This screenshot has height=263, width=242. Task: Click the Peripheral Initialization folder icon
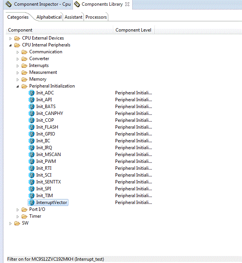coord(24,86)
